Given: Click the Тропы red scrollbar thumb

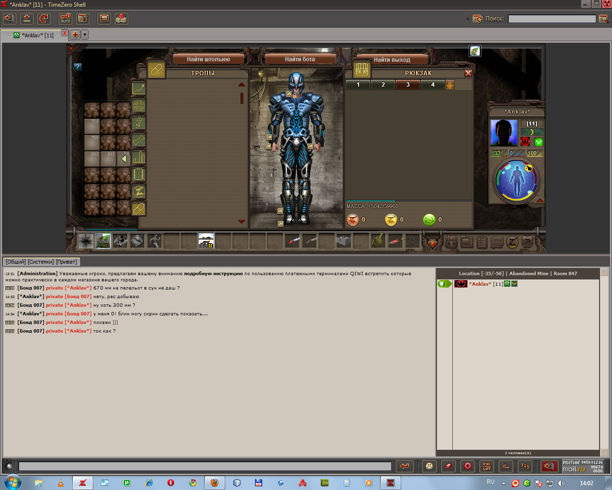Looking at the screenshot, I should click(241, 98).
